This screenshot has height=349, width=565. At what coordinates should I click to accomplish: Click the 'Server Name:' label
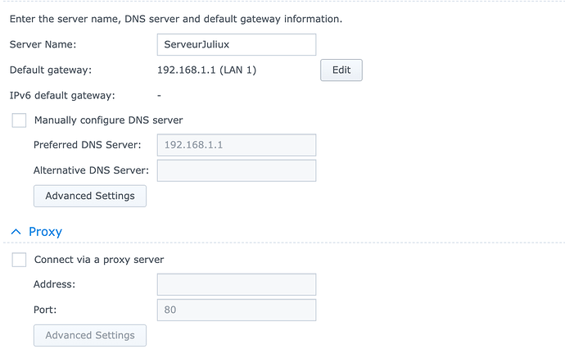(x=43, y=45)
